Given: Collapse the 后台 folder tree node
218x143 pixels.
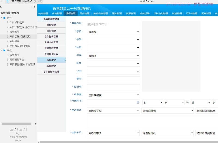Looking at the screenshot, I should point(1,18).
